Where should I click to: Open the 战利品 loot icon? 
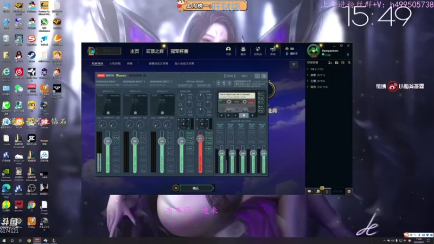[258, 50]
